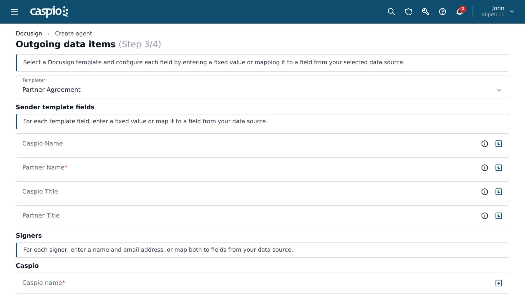Go to the Docusign breadcrumb
Image resolution: width=525 pixels, height=295 pixels.
pyautogui.click(x=29, y=33)
